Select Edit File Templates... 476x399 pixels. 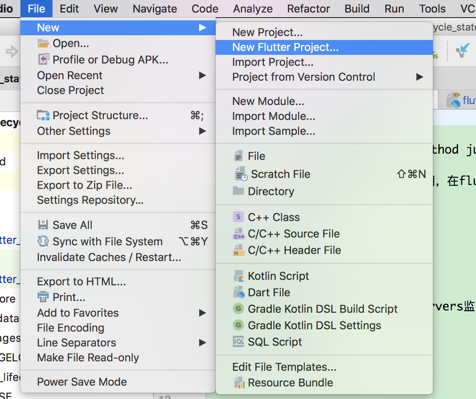pos(284,367)
